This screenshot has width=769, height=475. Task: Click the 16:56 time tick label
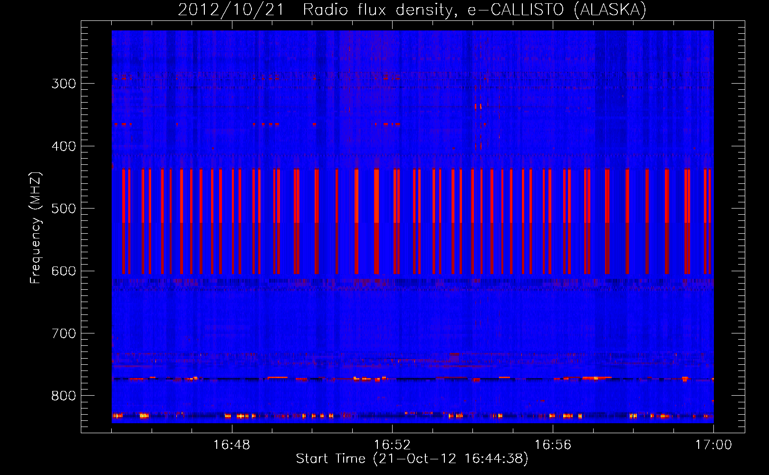pos(553,445)
